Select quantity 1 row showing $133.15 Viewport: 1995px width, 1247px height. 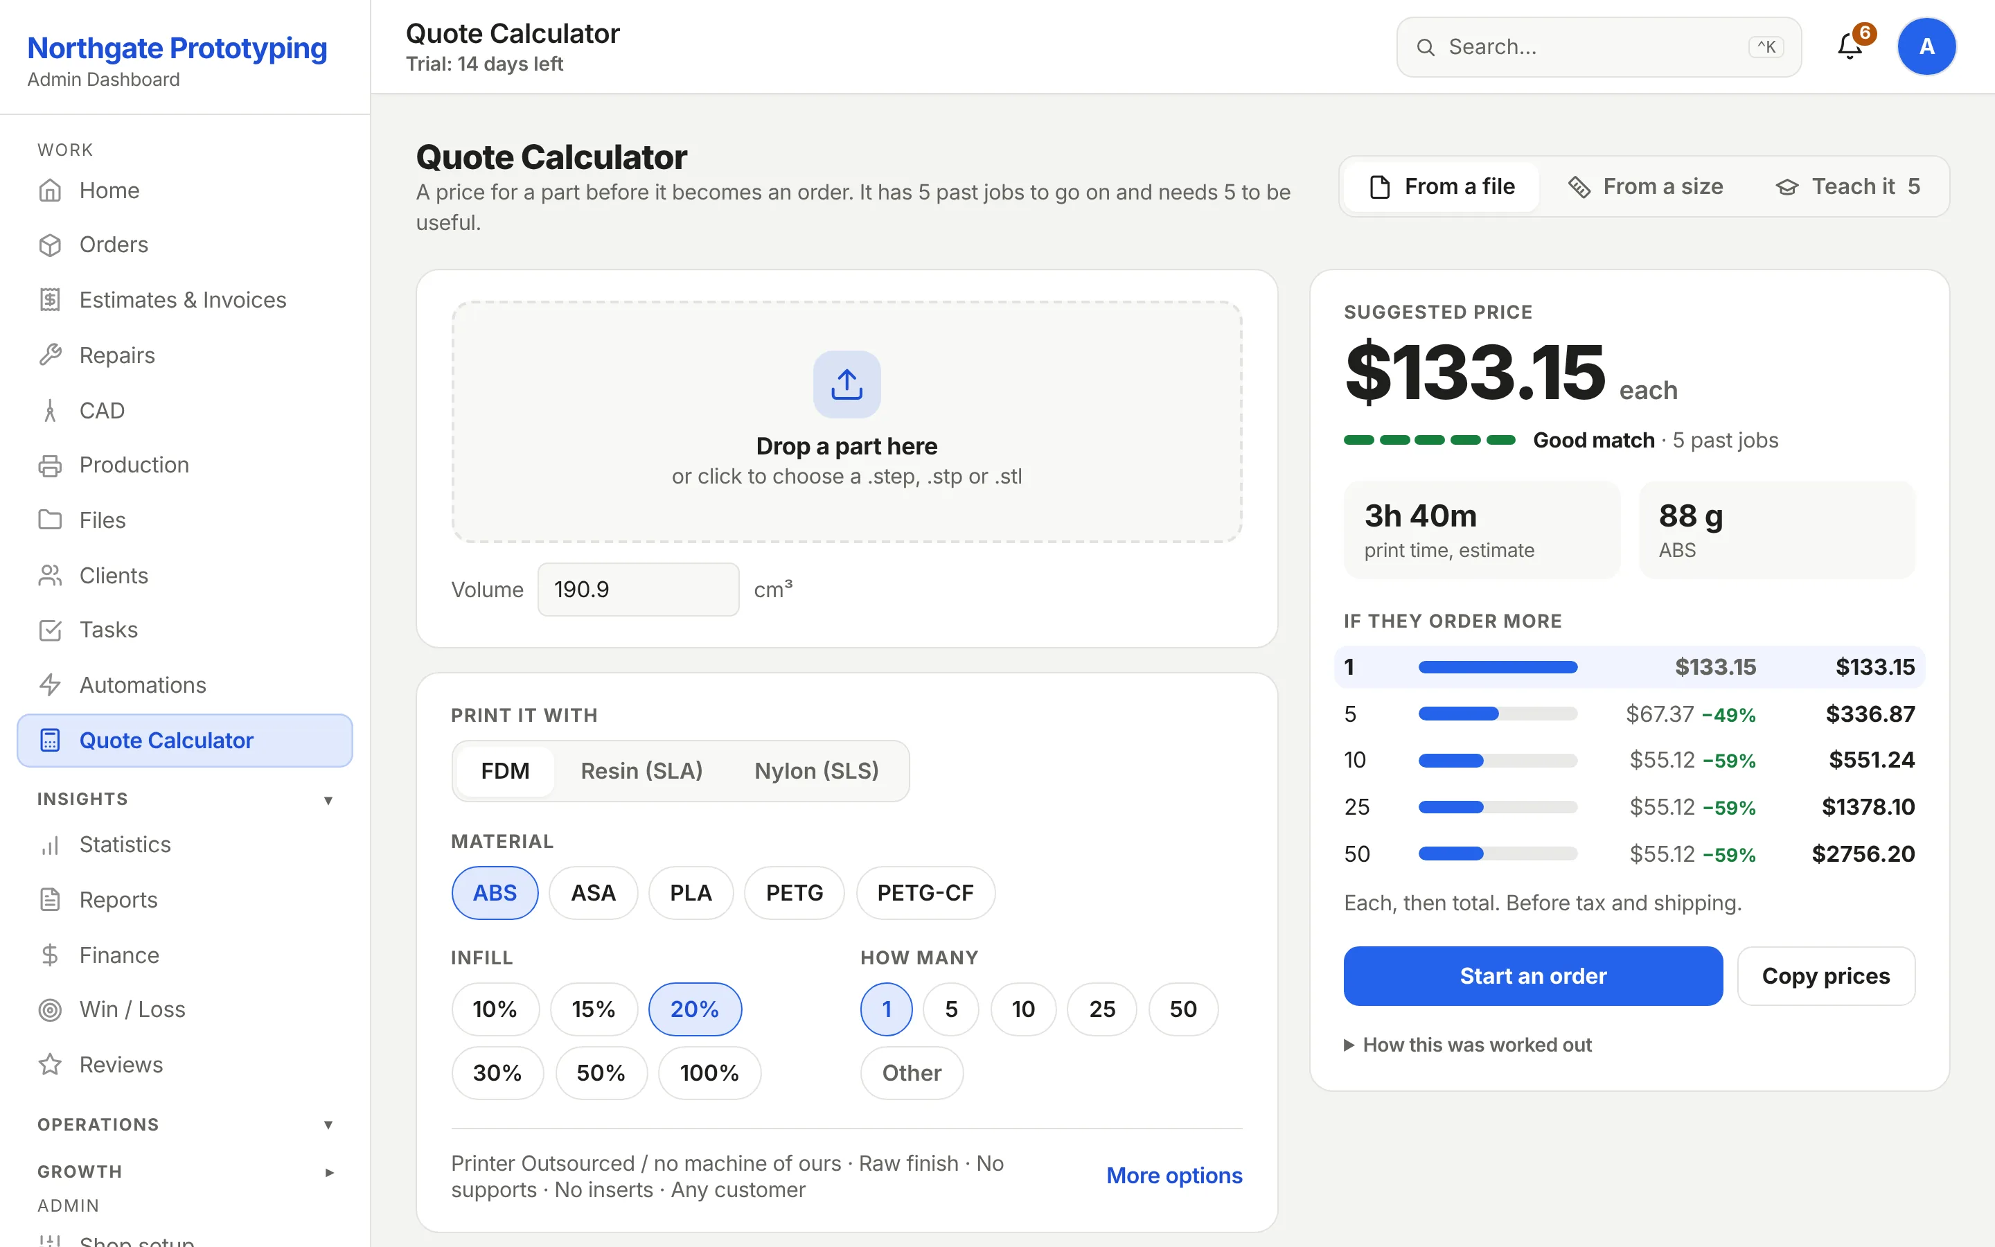(1629, 667)
